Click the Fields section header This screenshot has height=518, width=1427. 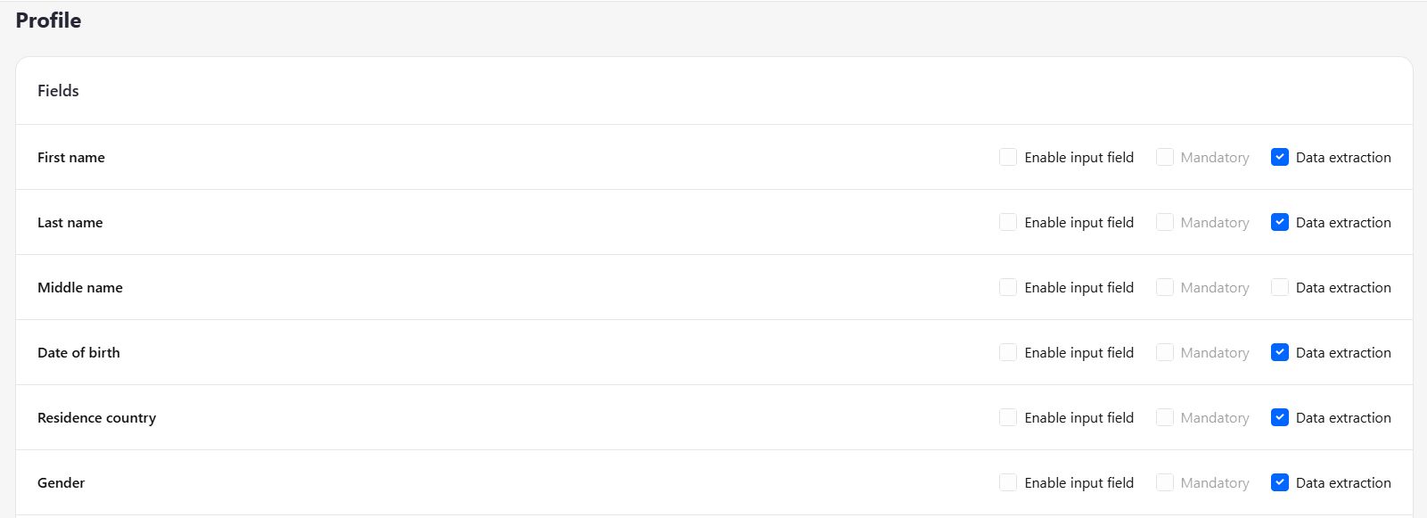coord(58,91)
